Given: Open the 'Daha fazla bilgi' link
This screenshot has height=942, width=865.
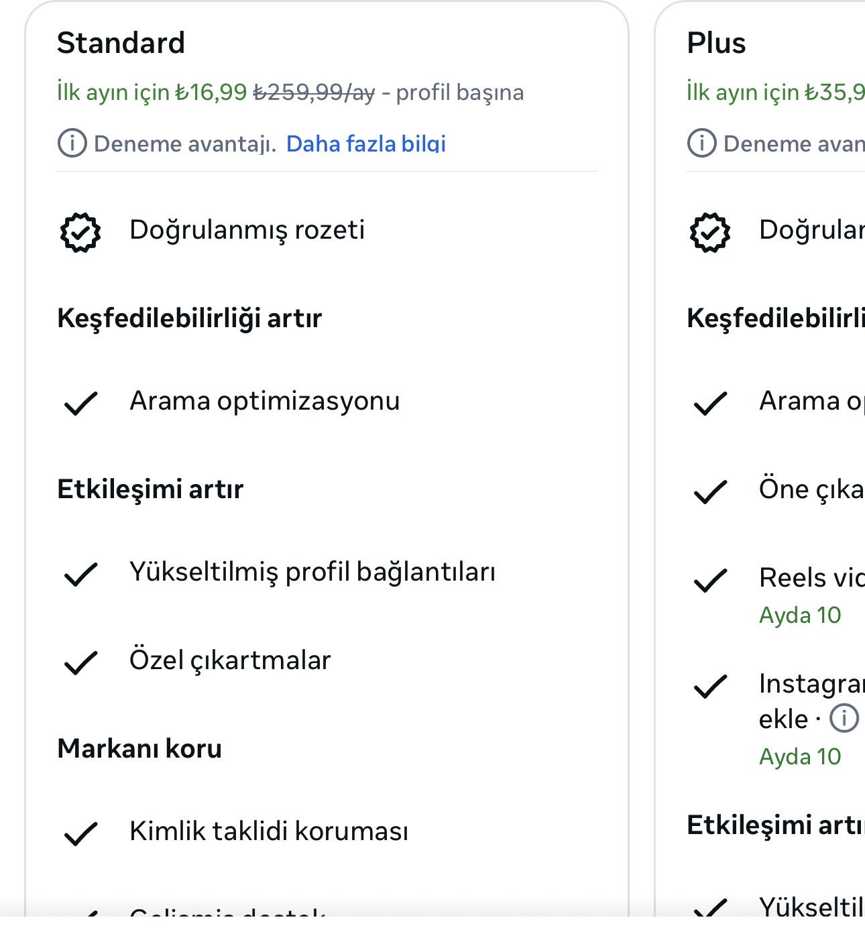Looking at the screenshot, I should 366,143.
